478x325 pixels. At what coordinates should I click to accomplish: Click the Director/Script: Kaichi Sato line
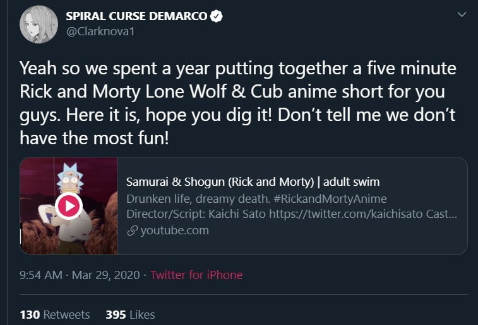[x=291, y=214]
